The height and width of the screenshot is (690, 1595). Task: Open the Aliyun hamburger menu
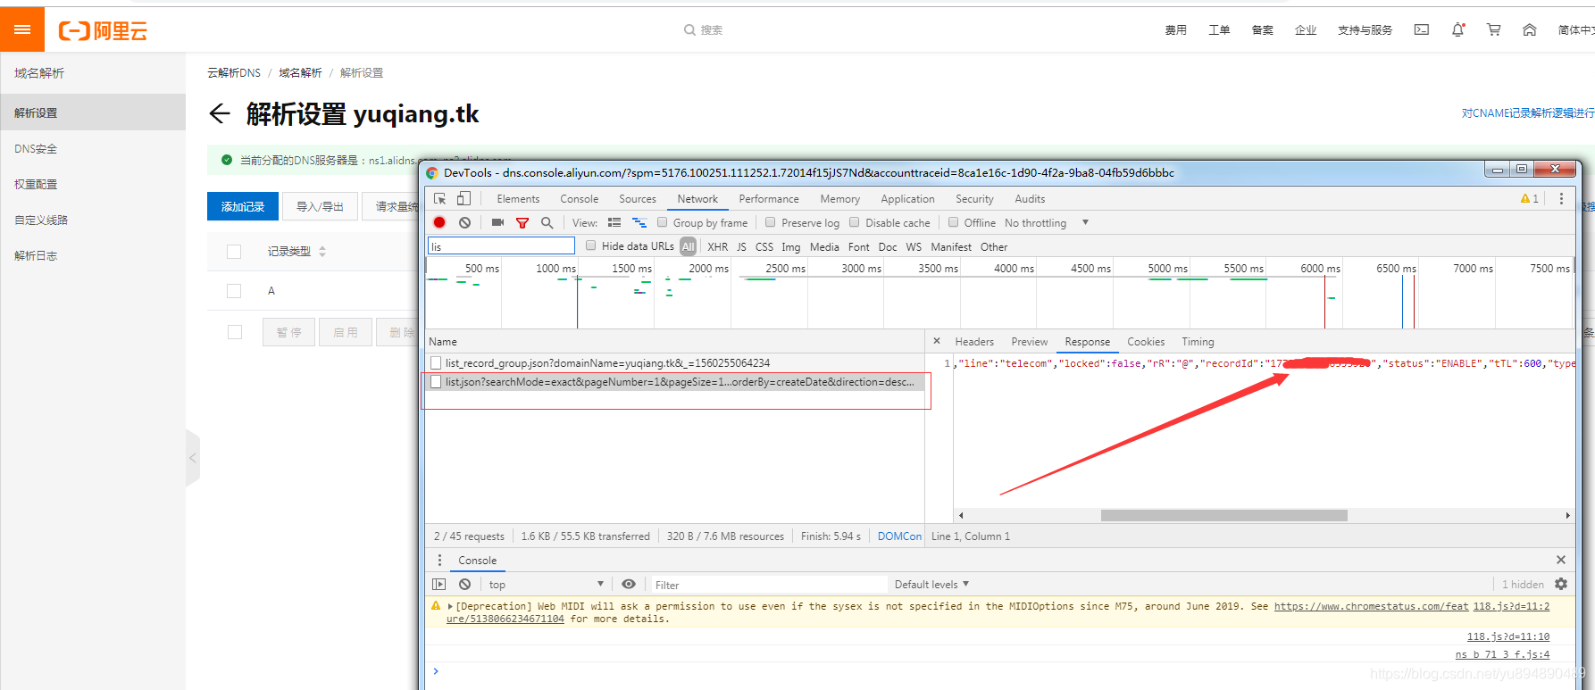coord(22,29)
